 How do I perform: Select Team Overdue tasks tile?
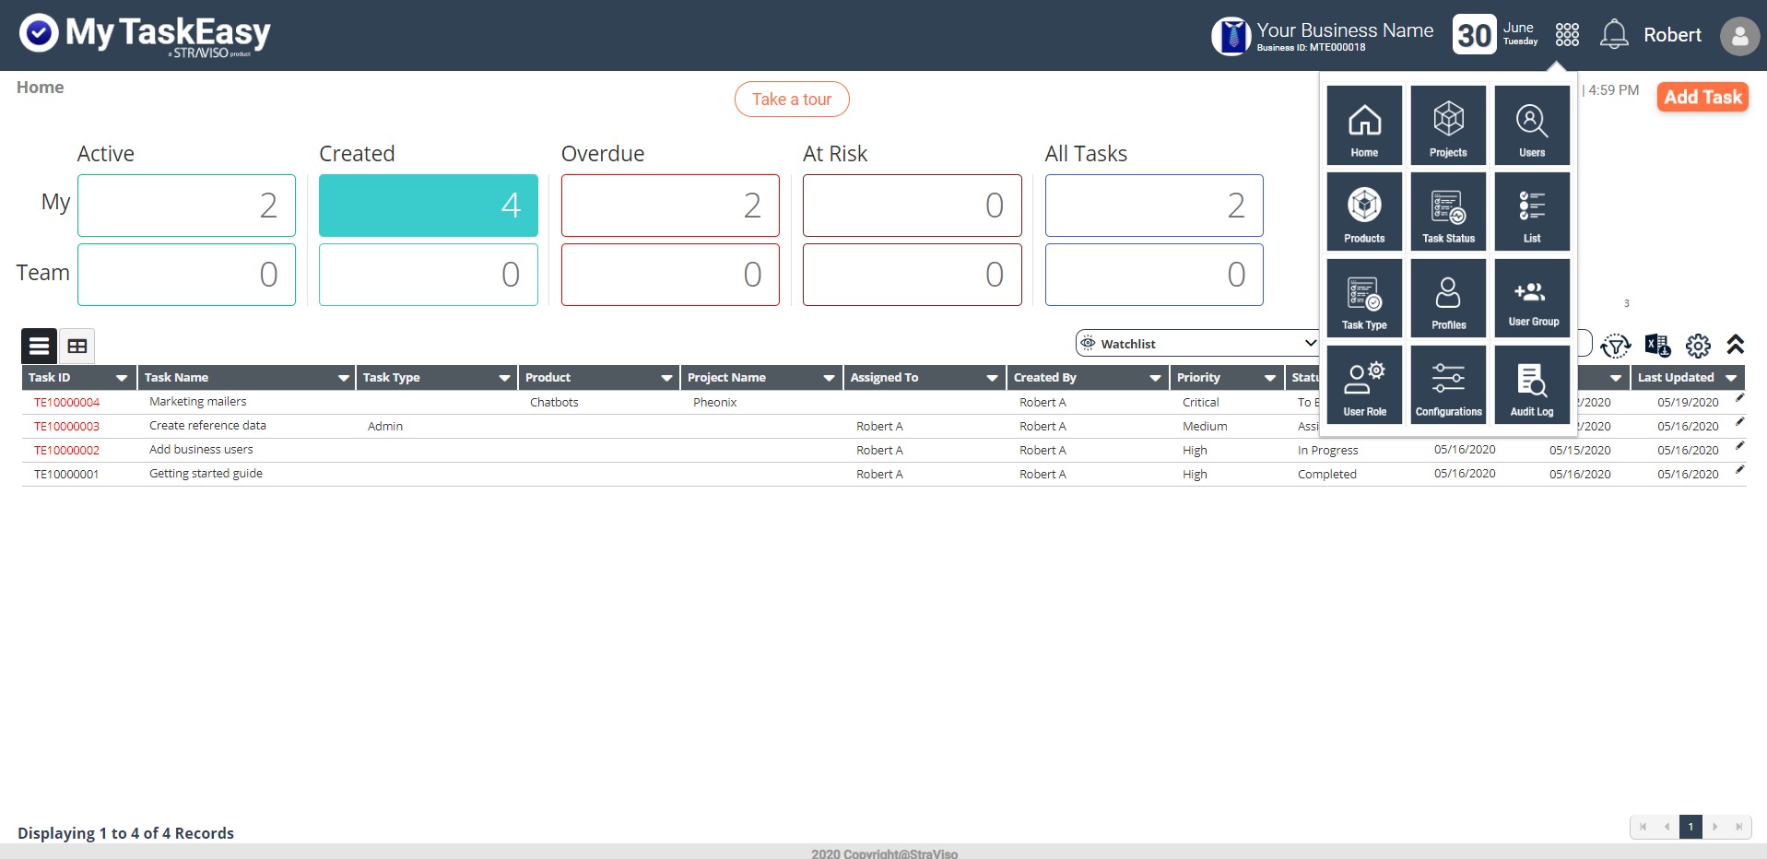click(670, 275)
